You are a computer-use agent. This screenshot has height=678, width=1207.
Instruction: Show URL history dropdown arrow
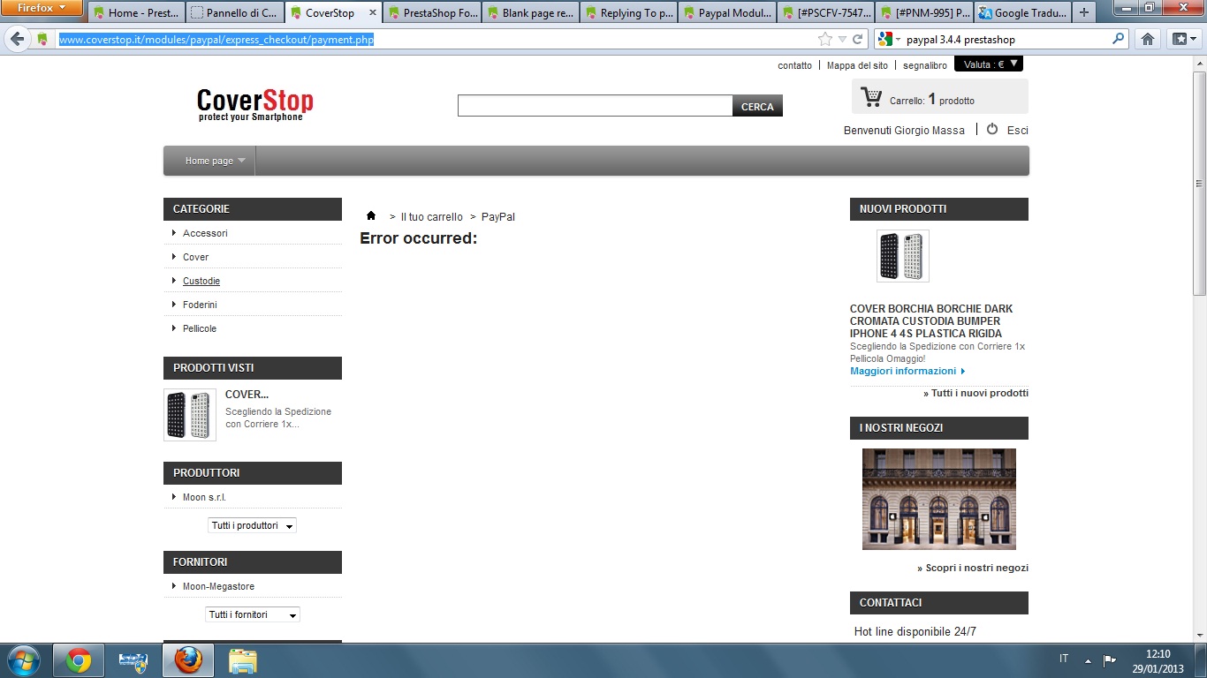(842, 39)
